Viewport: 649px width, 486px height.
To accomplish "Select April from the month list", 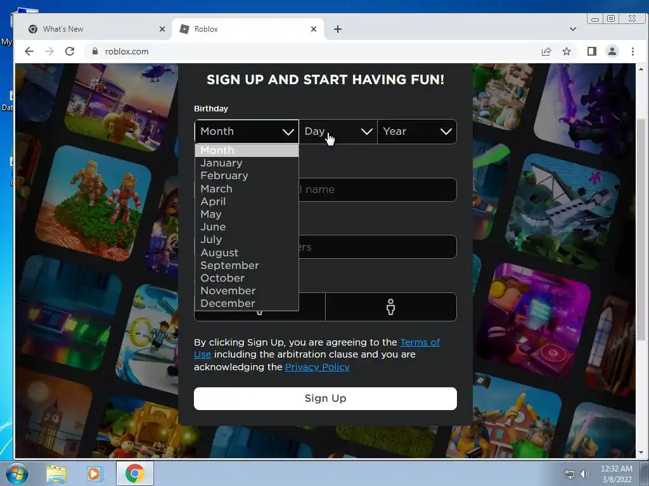I will point(247,201).
